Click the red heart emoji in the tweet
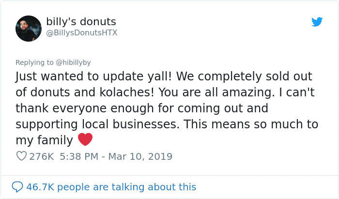This screenshot has height=199, width=339. [x=85, y=140]
